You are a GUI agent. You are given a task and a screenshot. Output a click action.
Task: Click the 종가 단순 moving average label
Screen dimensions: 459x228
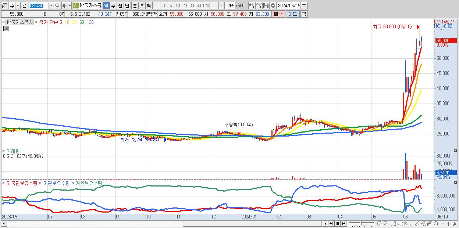(49, 22)
